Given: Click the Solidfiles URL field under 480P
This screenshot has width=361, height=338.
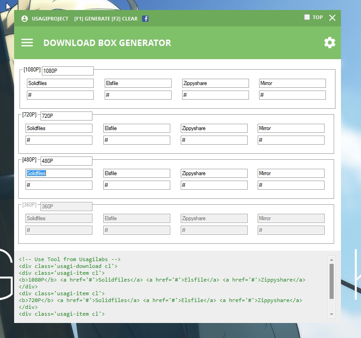Looking at the screenshot, I should click(59, 185).
